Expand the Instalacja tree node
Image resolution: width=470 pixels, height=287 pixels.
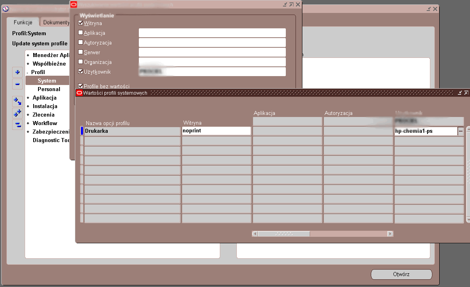28,106
